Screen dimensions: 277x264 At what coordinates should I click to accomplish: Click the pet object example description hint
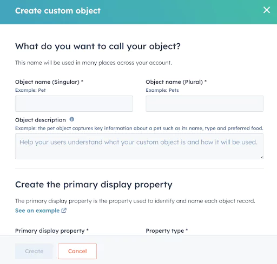tap(139, 128)
